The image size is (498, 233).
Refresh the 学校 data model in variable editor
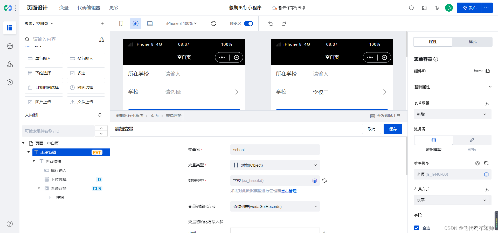pyautogui.click(x=324, y=181)
